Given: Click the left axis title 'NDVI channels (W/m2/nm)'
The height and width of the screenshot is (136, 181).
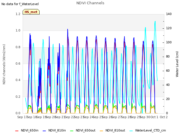Looking at the screenshot, I should [4, 64].
